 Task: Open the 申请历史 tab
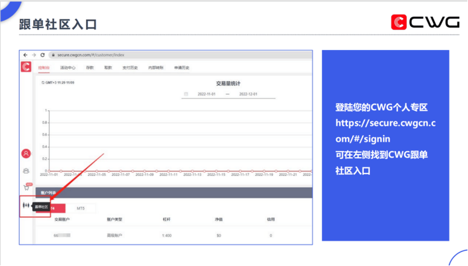tap(182, 68)
